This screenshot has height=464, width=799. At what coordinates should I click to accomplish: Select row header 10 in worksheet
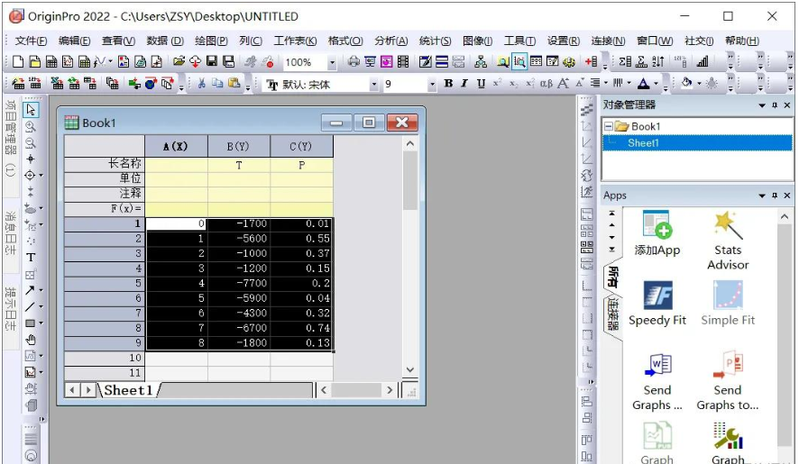[105, 358]
